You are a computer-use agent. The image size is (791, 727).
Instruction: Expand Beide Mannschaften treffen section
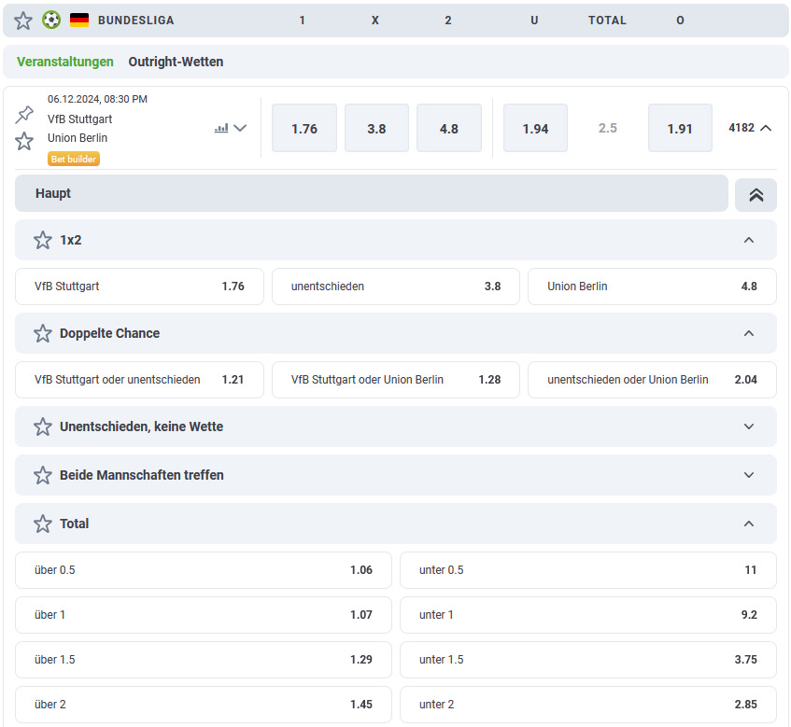pos(749,475)
